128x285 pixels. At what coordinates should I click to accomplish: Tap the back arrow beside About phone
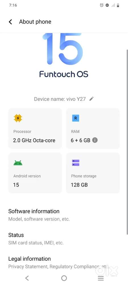click(11, 22)
